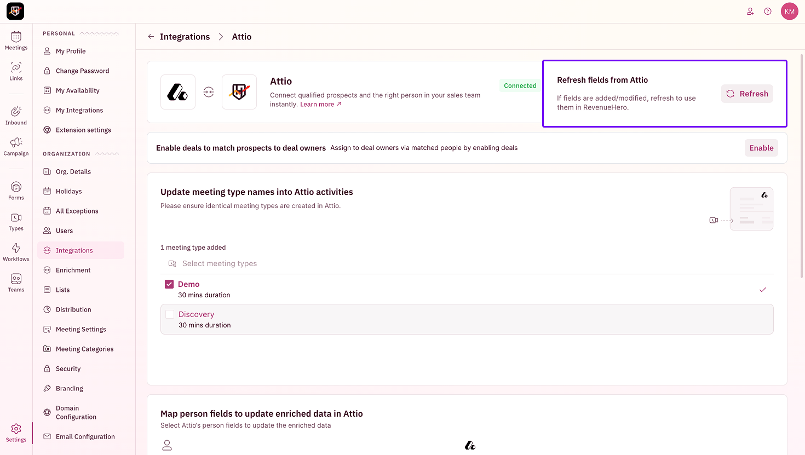Open the RevenueHero logo home icon
The image size is (805, 455).
15,11
